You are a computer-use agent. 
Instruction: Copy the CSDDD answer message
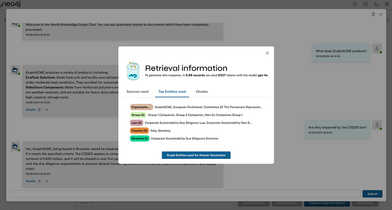click(x=39, y=181)
